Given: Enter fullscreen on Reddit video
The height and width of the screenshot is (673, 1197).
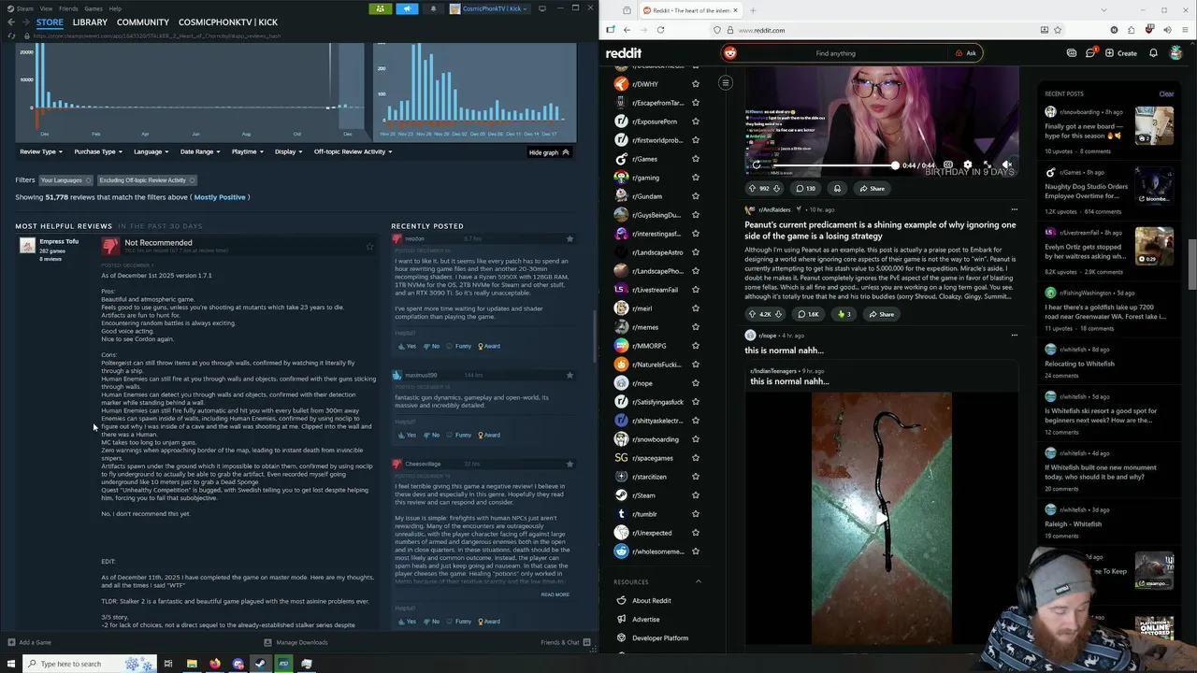Looking at the screenshot, I should 987,165.
